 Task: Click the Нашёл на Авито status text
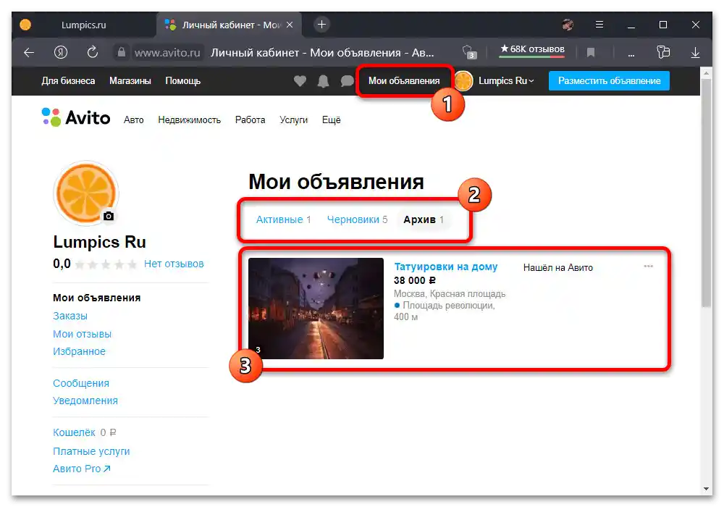(x=557, y=267)
